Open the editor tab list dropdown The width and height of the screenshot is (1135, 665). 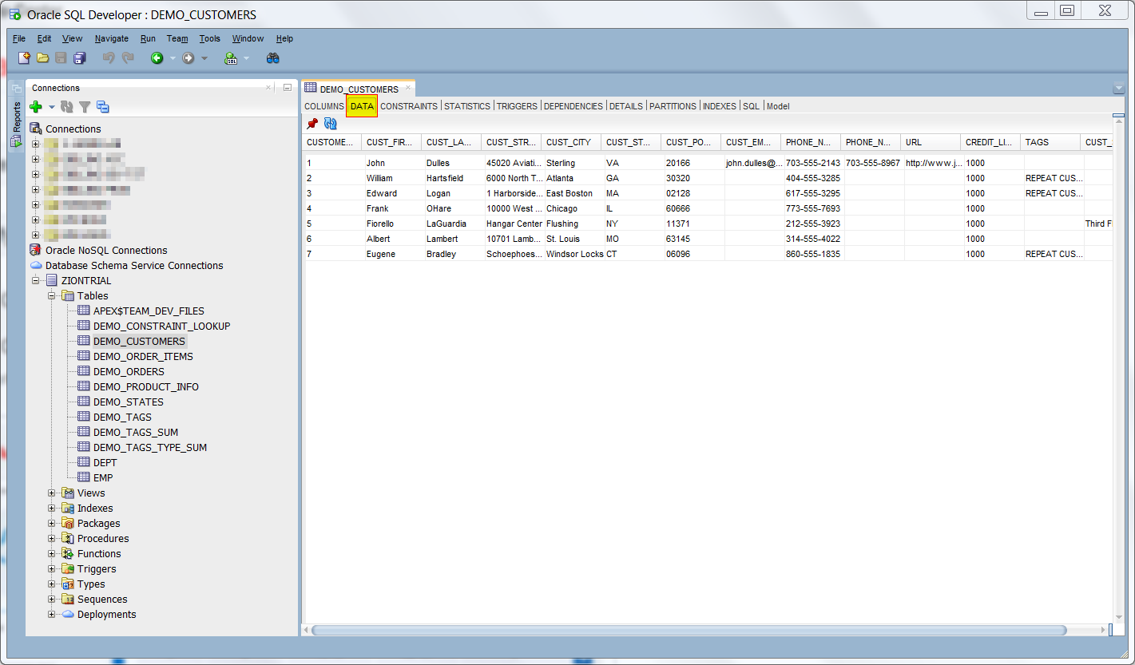point(1118,88)
